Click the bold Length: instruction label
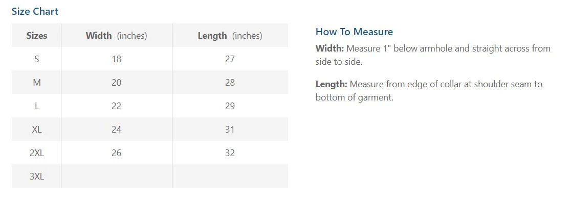Viewport: 572px width, 203px height. click(332, 84)
